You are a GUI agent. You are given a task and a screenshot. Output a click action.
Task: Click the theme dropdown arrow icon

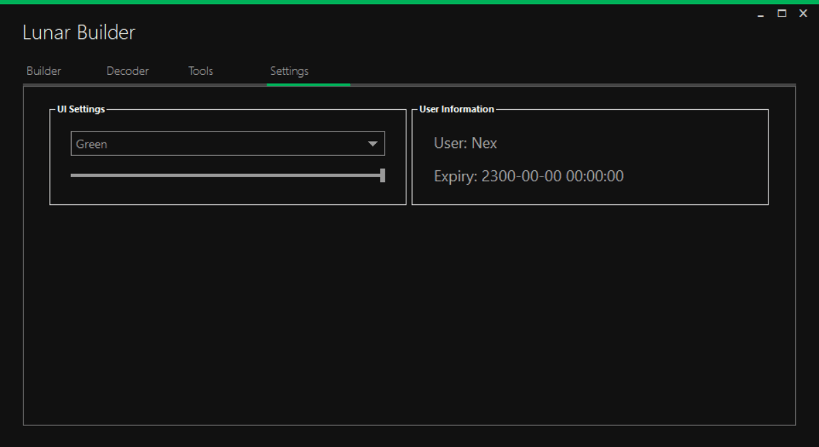coord(372,144)
